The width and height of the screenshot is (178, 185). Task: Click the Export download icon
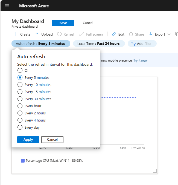pos(151,34)
